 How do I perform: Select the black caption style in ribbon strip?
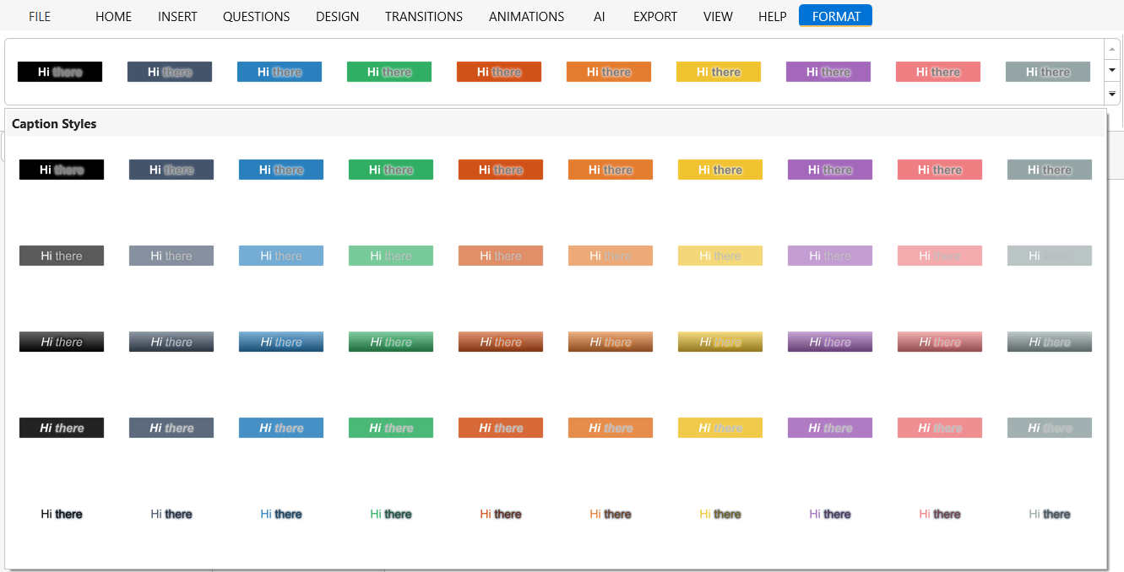(60, 72)
